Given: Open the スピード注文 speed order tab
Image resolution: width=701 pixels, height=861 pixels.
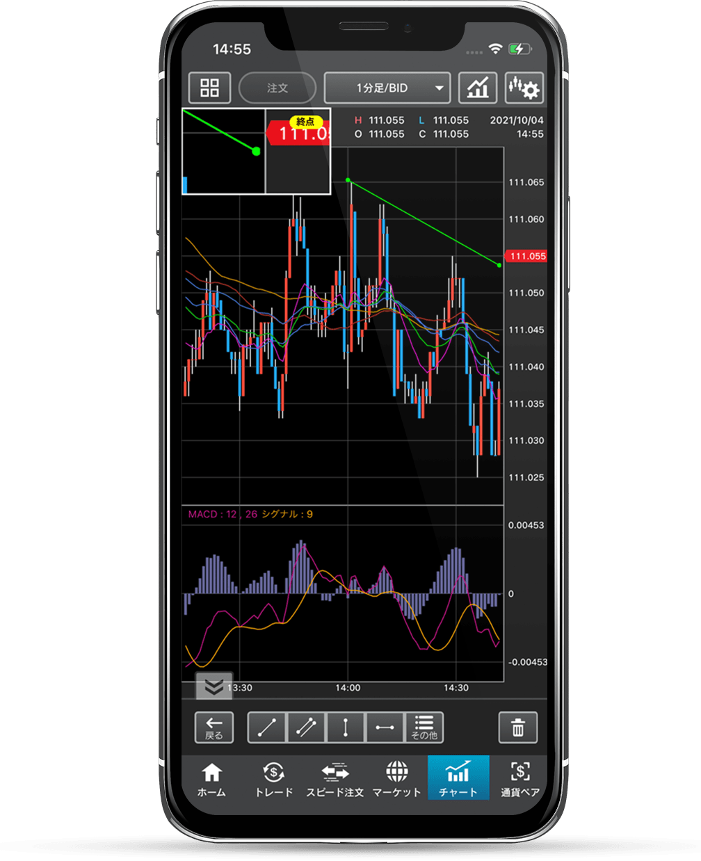Looking at the screenshot, I should coord(335,779).
